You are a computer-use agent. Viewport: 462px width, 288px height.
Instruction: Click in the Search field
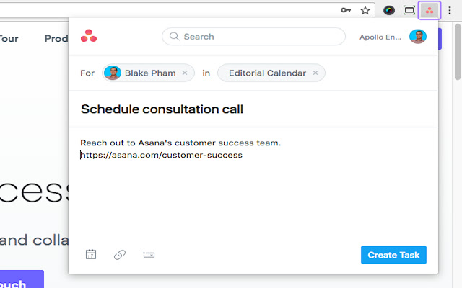click(253, 37)
